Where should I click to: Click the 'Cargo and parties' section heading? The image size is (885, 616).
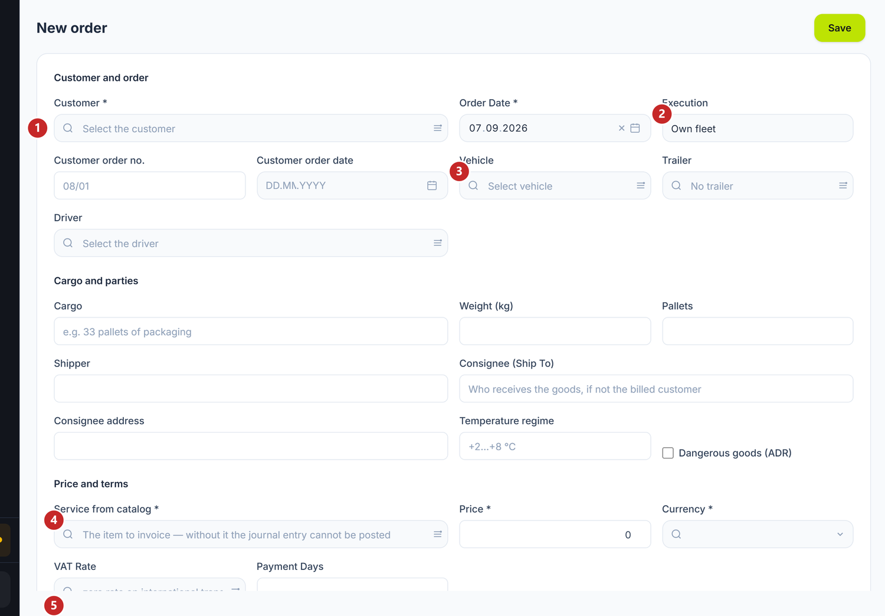(x=96, y=280)
